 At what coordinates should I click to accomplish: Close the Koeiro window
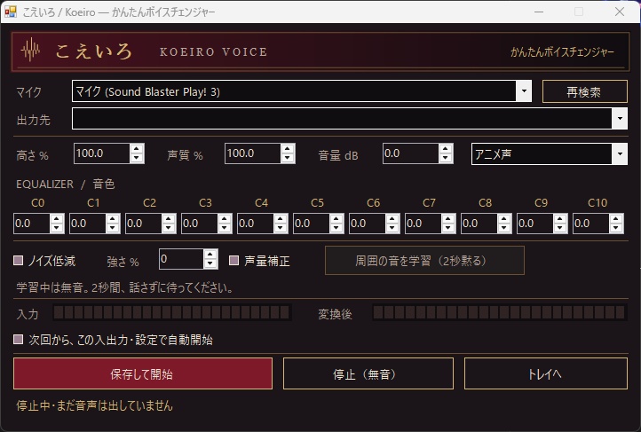[620, 12]
